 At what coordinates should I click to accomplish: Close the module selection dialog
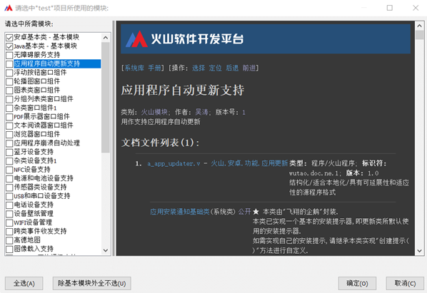[416, 8]
